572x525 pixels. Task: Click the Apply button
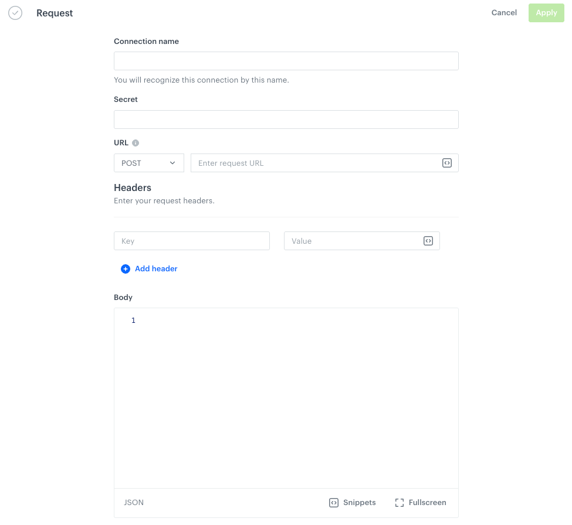546,12
